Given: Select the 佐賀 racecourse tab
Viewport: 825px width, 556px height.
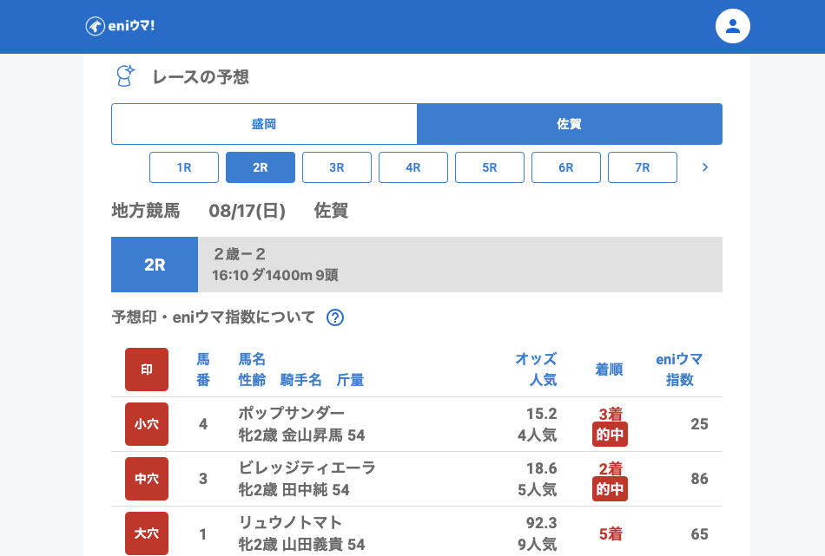Looking at the screenshot, I should point(569,124).
